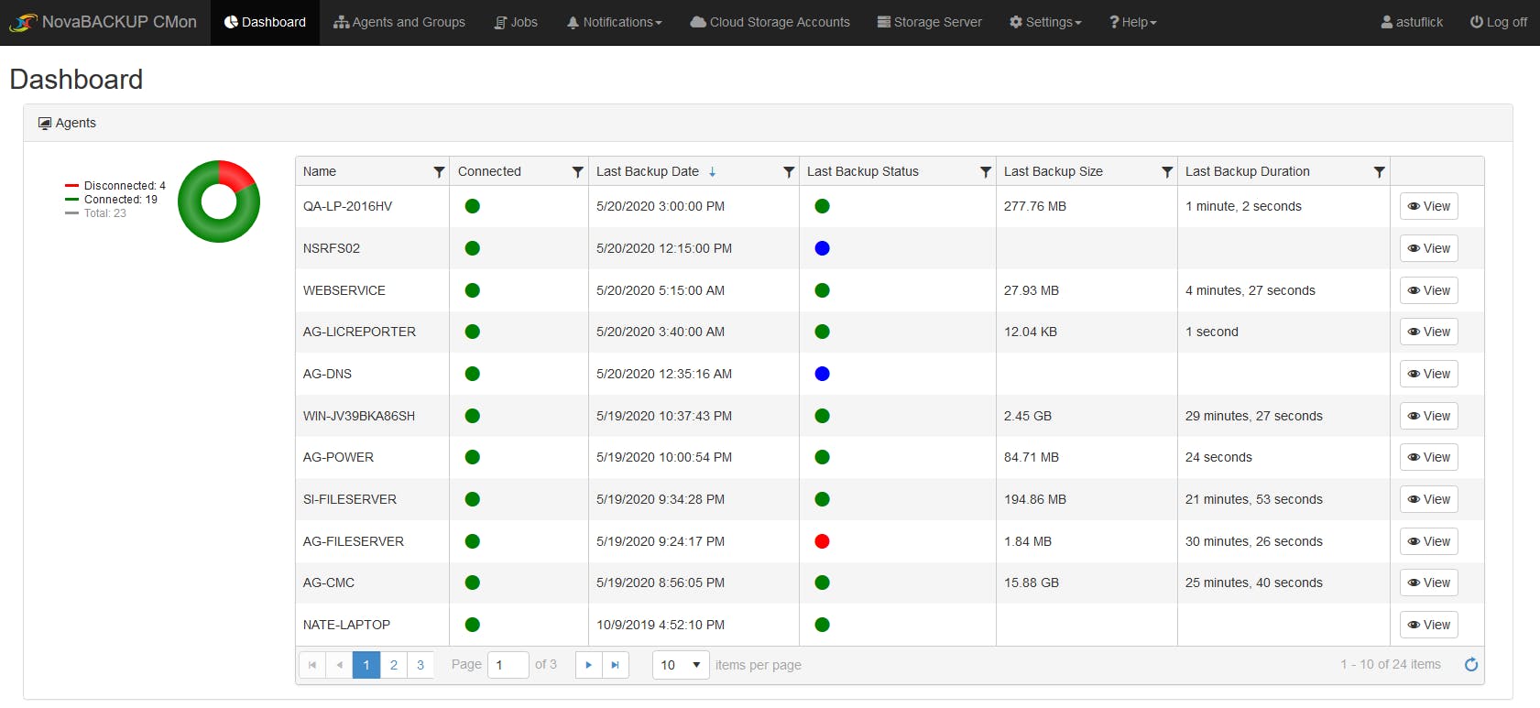
Task: Click the red status dot for AG-FILESERVER
Action: click(x=822, y=541)
